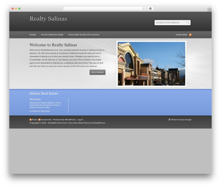Click the browser reload icon
The width and height of the screenshot is (221, 187).
[144, 9]
